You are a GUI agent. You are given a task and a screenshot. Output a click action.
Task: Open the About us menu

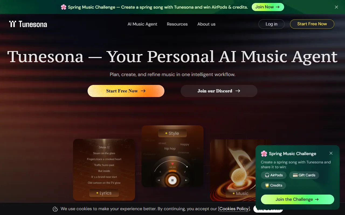point(206,24)
